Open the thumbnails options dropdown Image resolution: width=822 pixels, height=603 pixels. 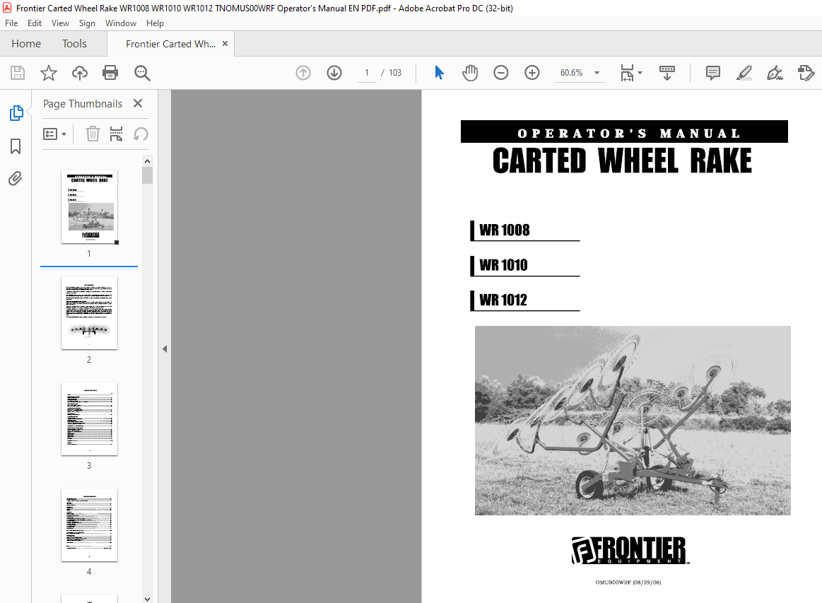click(x=54, y=134)
